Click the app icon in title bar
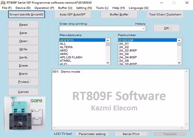Viewport: 193px width, 137px height. pos(3,2)
